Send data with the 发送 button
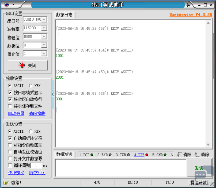 tap(199, 168)
